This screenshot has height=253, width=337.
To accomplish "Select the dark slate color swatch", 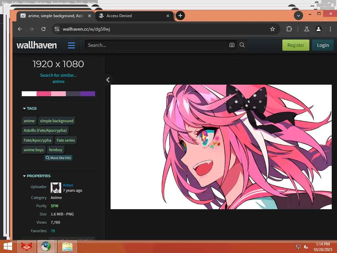I will tap(73, 94).
